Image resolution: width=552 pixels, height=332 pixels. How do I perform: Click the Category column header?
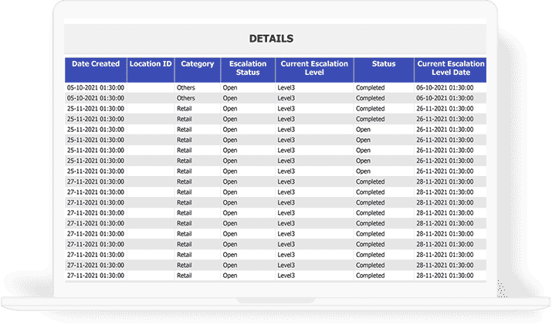click(198, 69)
